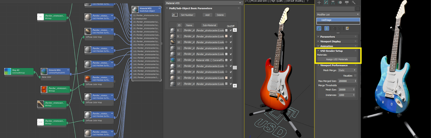Screen dimensions: 431x138
Task: Toggle On/Off checkbox for ID 12
Action: pyautogui.click(x=231, y=54)
